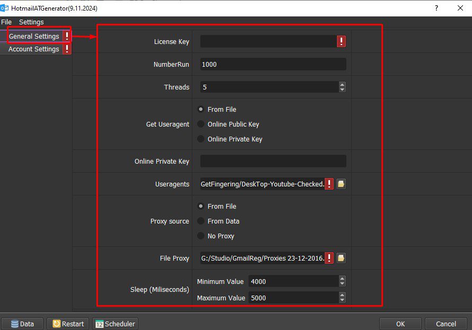
Task: Open the Scheduler button
Action: coord(115,324)
